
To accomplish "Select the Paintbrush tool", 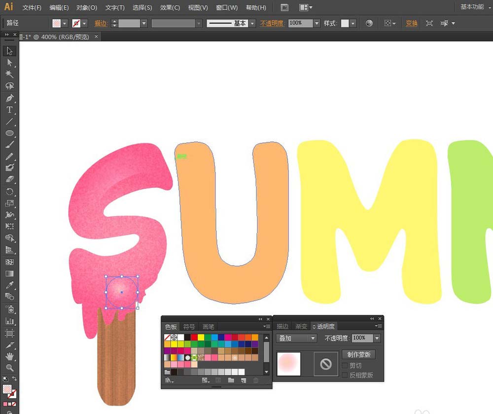I will (x=9, y=144).
